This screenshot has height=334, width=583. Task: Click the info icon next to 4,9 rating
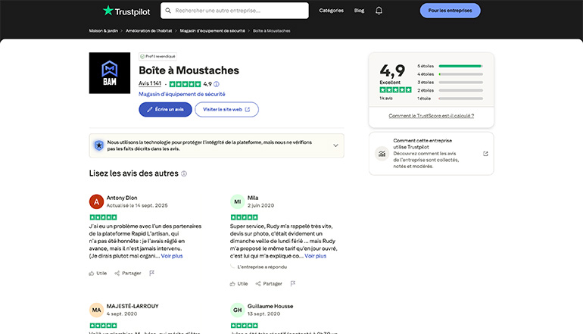click(217, 84)
